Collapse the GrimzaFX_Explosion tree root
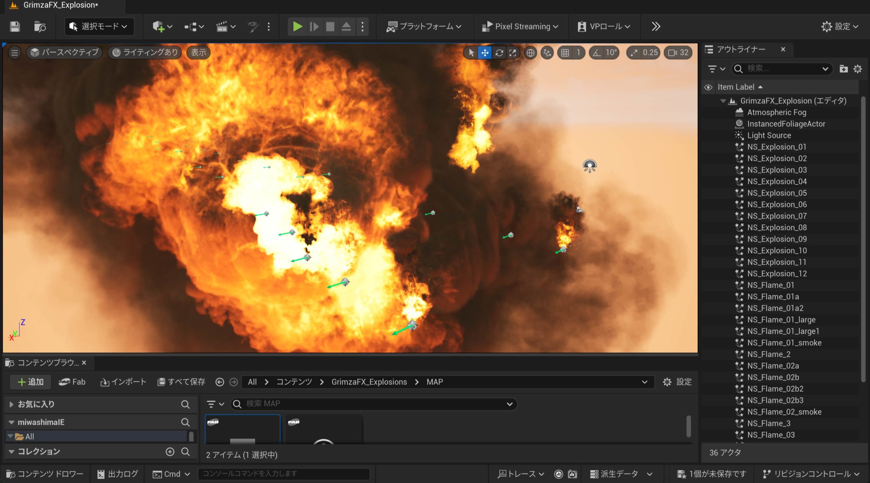This screenshot has width=870, height=483. pos(723,101)
